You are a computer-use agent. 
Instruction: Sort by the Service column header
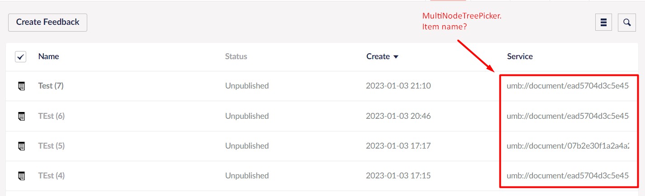(520, 56)
